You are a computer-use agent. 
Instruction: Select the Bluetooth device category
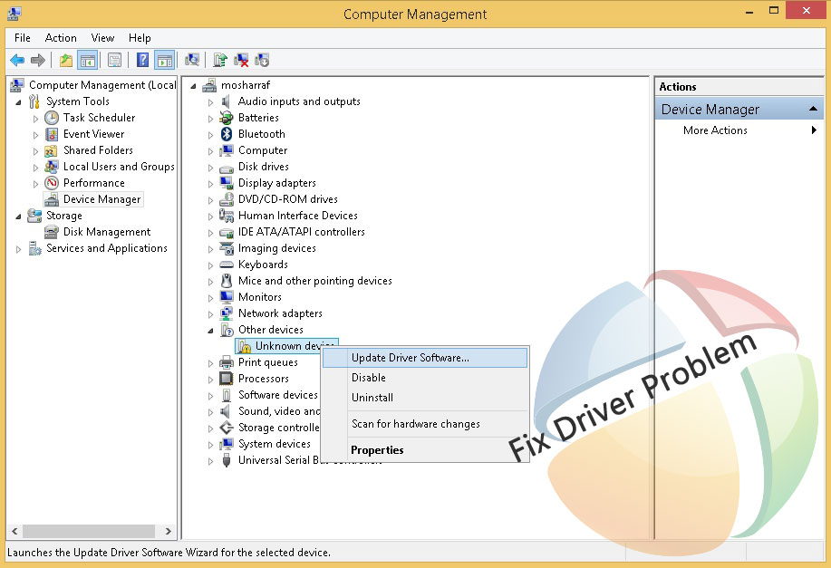pos(261,134)
